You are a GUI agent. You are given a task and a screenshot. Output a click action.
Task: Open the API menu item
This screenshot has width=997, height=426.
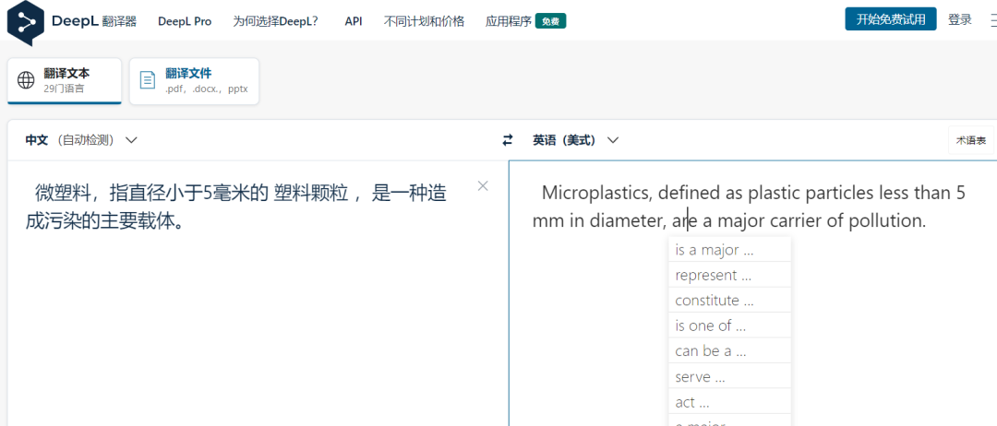click(354, 21)
